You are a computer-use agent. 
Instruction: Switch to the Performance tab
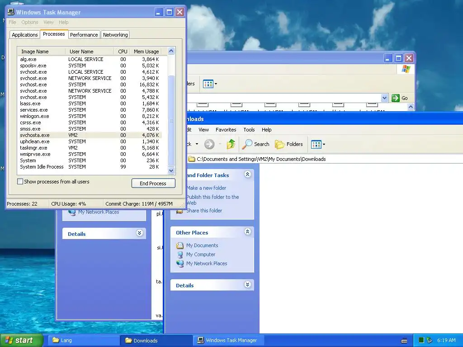84,35
